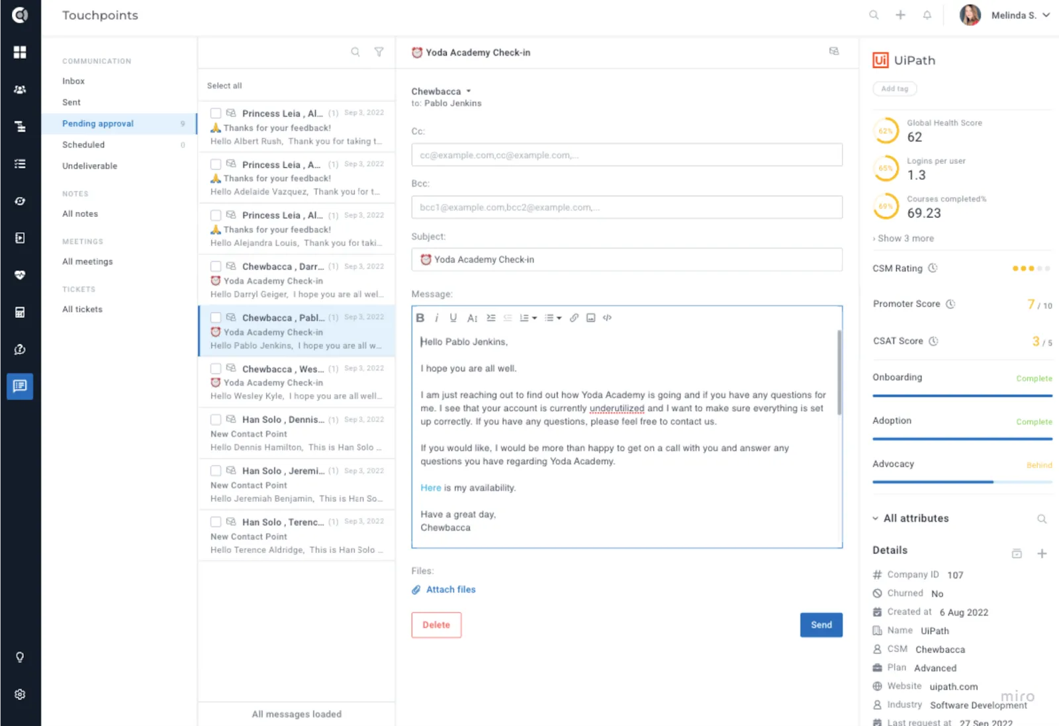Check the Han Solo message for Dennis Hamilton
1059x726 pixels.
pyautogui.click(x=216, y=419)
